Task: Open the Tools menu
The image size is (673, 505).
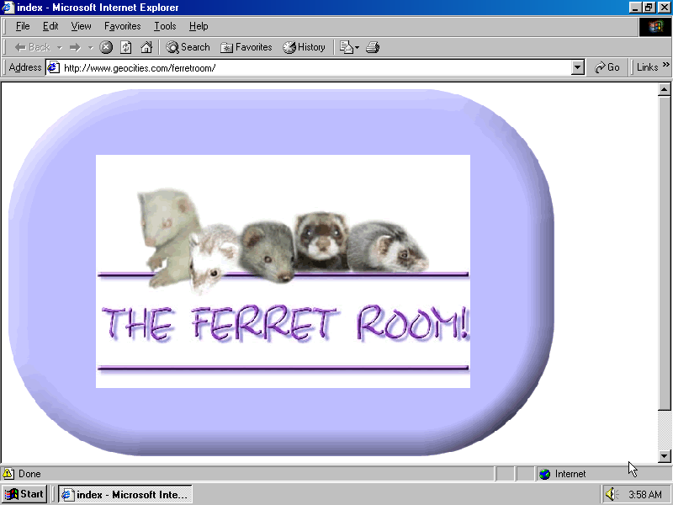Action: point(165,26)
